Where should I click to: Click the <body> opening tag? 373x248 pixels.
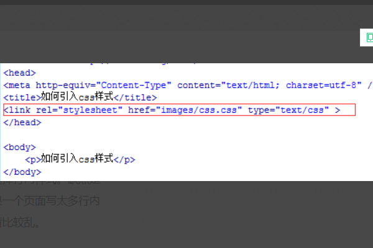19,148
